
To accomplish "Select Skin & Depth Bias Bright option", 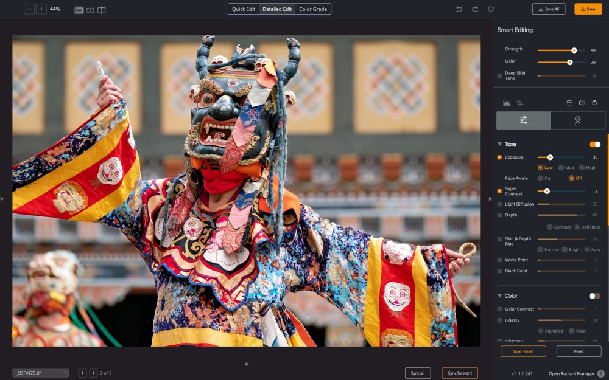I will [565, 249].
